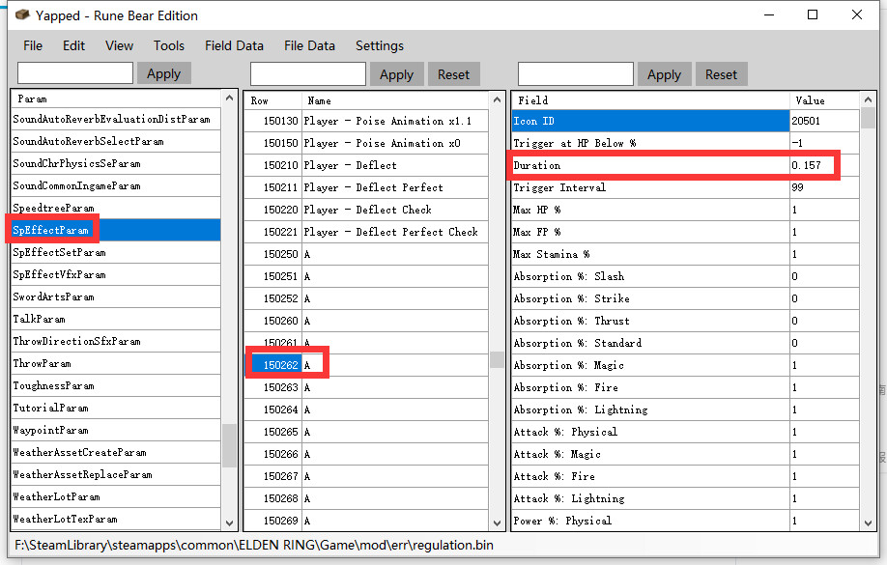The height and width of the screenshot is (565, 887).
Task: Select row 150269
Action: coord(366,521)
